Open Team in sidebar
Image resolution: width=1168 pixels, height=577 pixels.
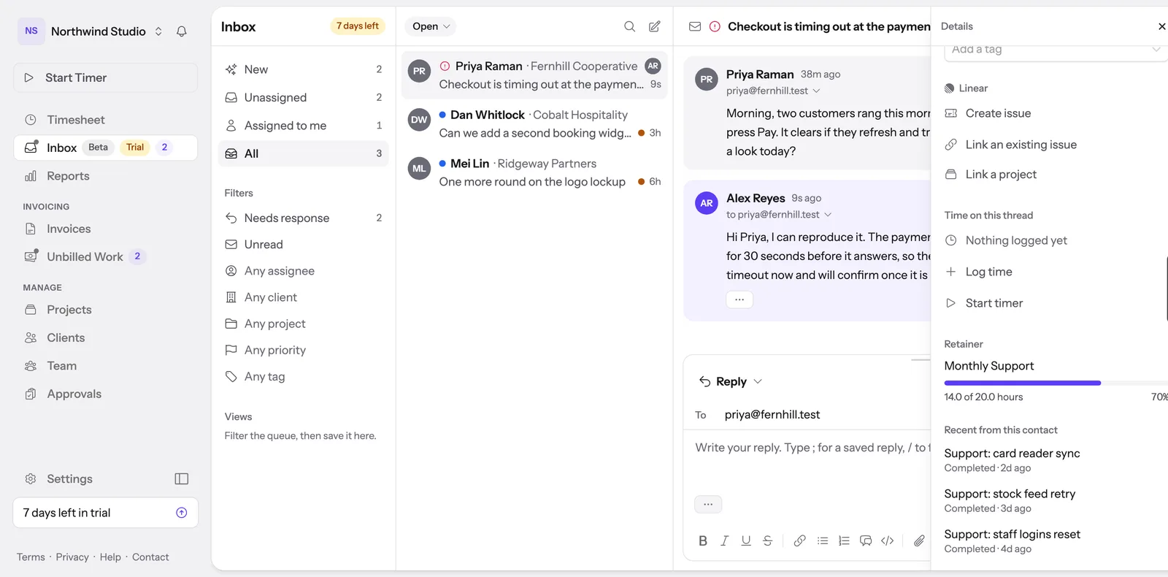105,366
